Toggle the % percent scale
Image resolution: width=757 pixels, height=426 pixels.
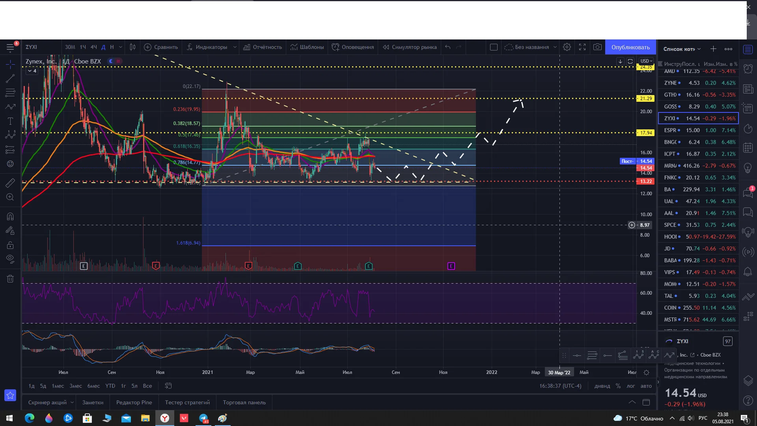click(618, 386)
